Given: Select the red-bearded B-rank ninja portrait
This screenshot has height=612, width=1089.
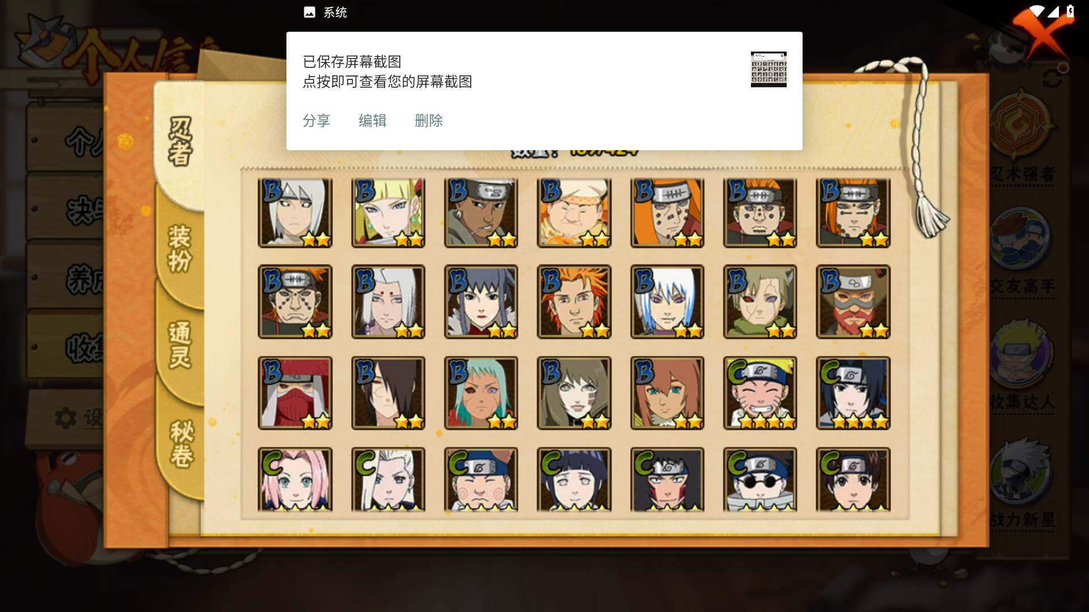Looking at the screenshot, I should [x=853, y=301].
